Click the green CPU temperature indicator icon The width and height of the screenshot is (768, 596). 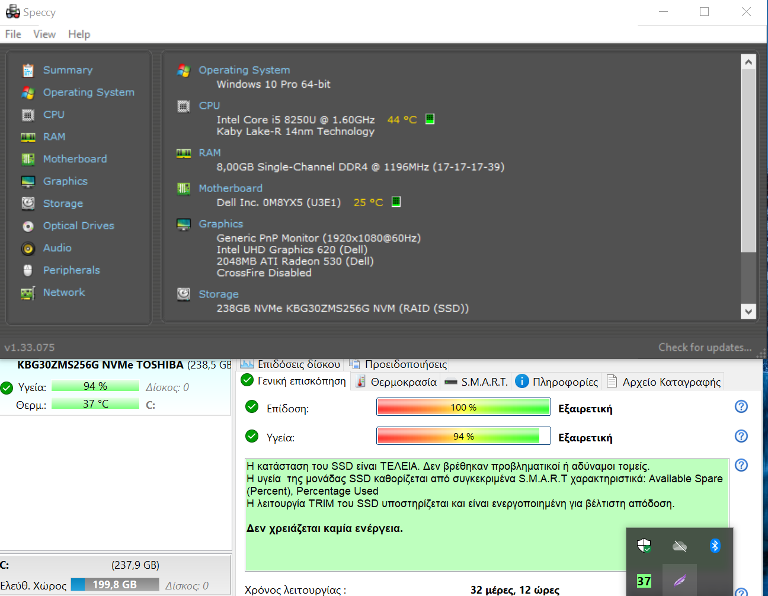point(430,119)
